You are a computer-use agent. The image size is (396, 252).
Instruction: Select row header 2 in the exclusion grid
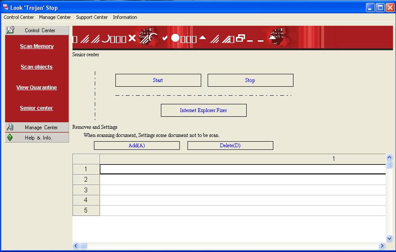tap(86, 179)
